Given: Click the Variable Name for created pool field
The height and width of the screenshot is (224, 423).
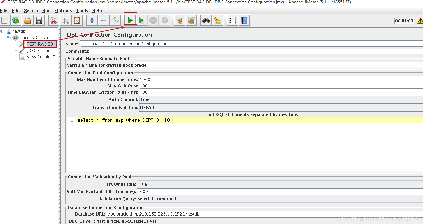Looking at the screenshot, I should [278, 65].
